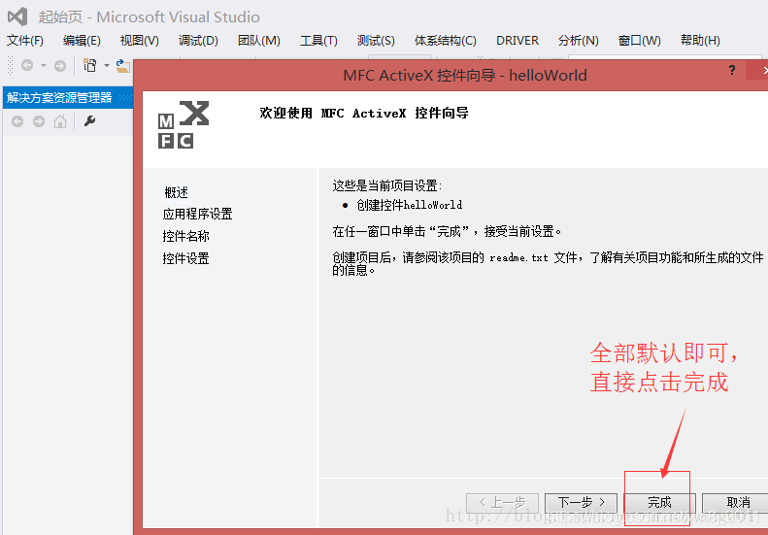Viewport: 768px width, 535px height.
Task: Click Solution Explorer's back arrow icon
Action: coord(17,121)
